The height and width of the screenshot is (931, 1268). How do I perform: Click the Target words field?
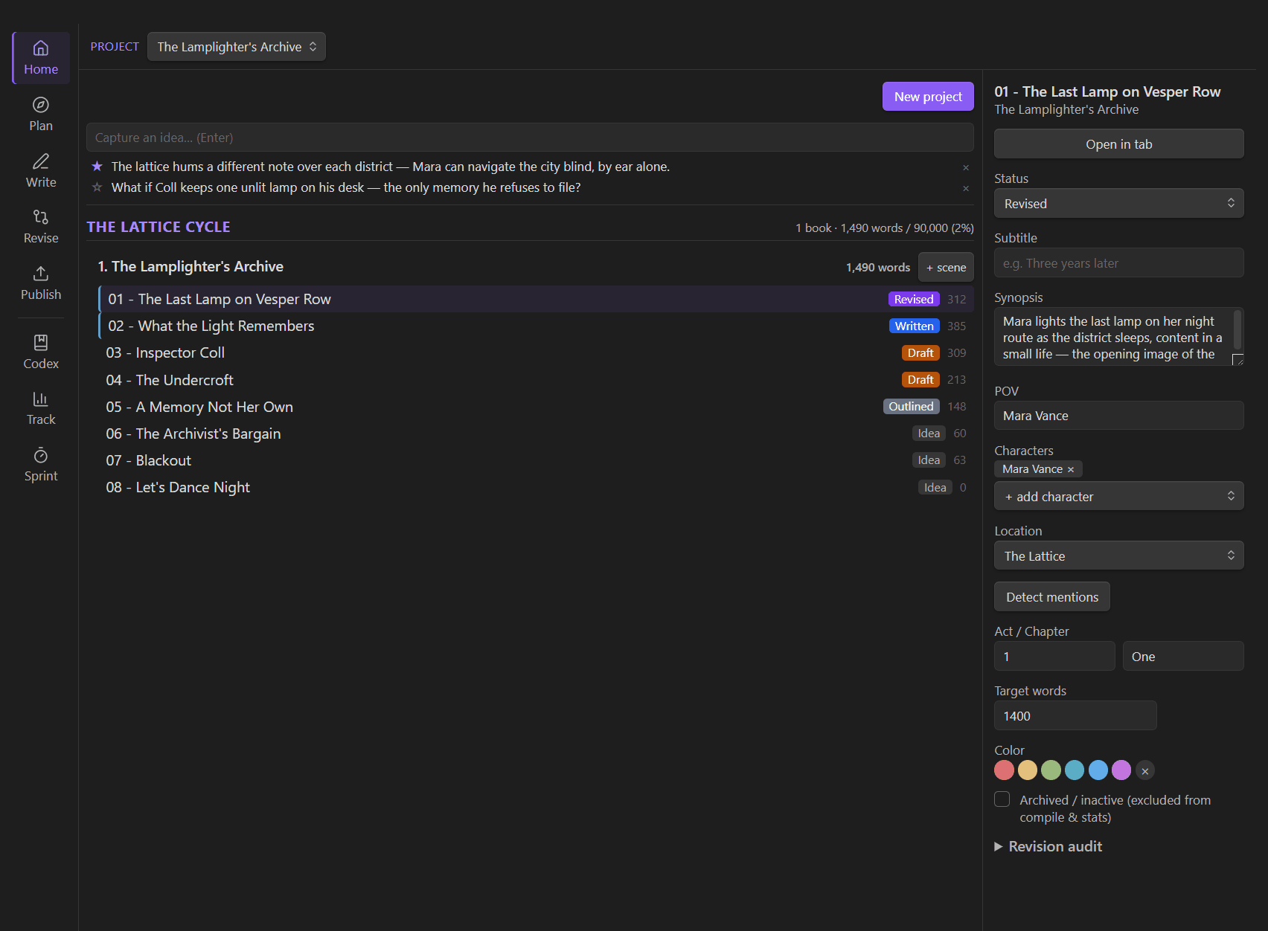tap(1075, 715)
